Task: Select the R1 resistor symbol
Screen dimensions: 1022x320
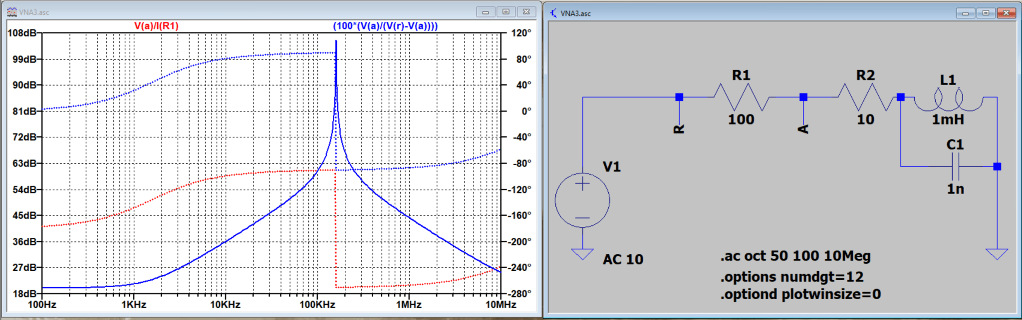Action: point(742,97)
